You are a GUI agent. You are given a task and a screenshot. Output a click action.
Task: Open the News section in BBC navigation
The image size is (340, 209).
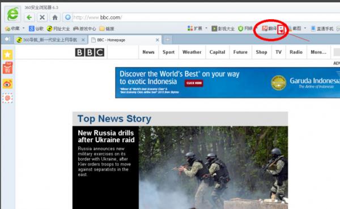[148, 52]
